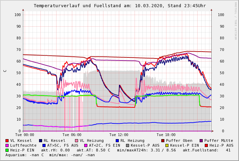Select the green Heiz-P EIN legend swatch
This screenshot has height=161, width=239.
click(7, 150)
